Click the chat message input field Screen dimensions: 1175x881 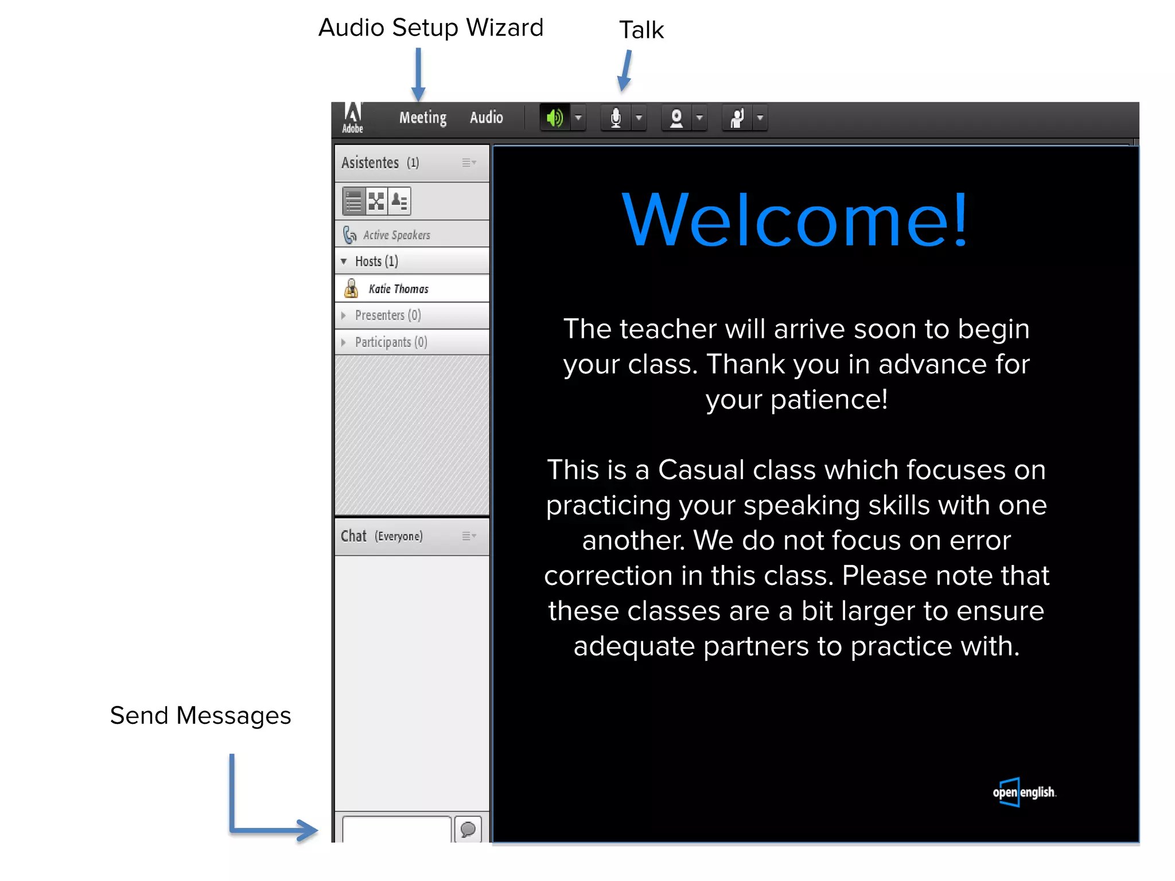(396, 829)
